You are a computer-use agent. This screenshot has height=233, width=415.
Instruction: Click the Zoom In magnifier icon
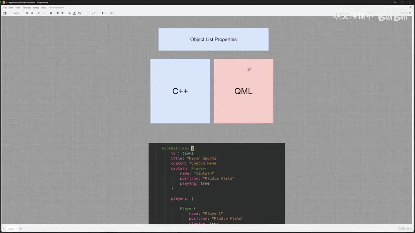tap(27, 13)
